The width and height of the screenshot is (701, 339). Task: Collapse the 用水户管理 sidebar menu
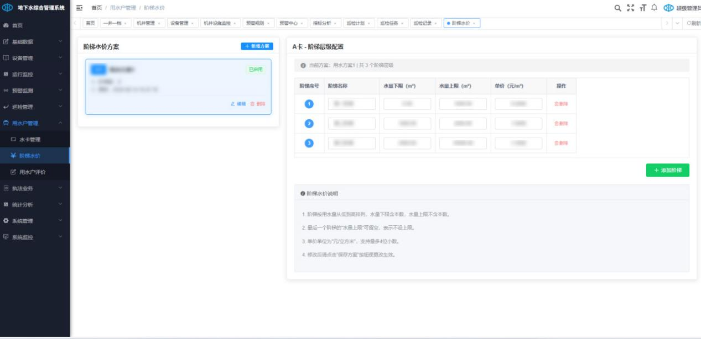[60, 123]
